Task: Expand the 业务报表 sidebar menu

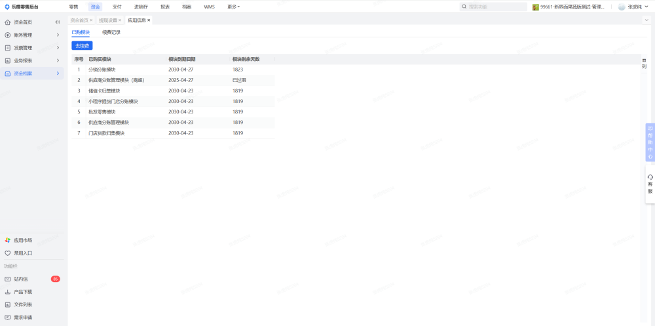Action: [33, 60]
